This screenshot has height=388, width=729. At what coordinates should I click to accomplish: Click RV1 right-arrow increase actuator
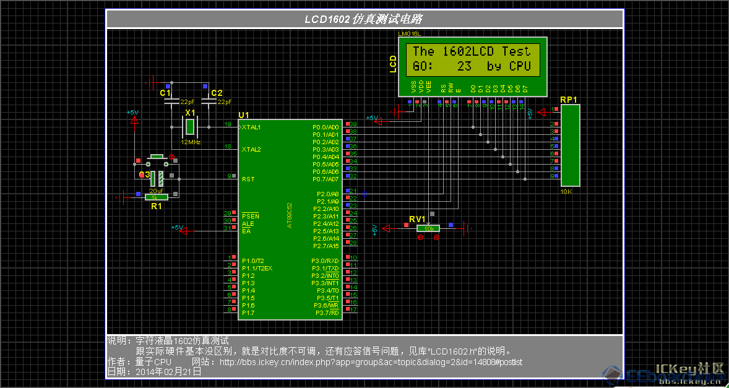pos(436,238)
